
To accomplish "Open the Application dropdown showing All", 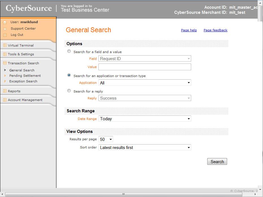I will coord(145,83).
